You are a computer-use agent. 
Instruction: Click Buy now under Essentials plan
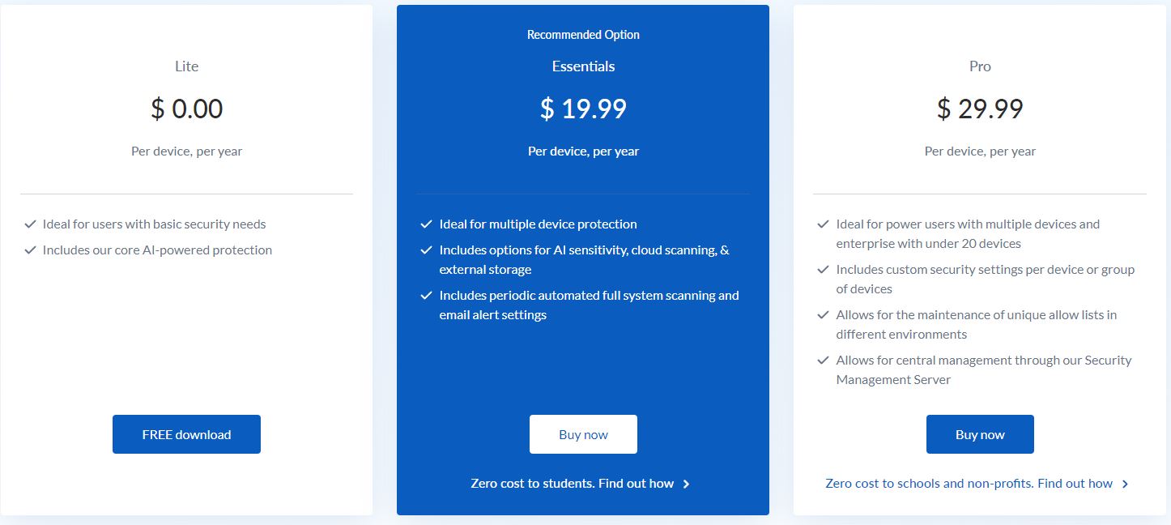click(x=583, y=434)
